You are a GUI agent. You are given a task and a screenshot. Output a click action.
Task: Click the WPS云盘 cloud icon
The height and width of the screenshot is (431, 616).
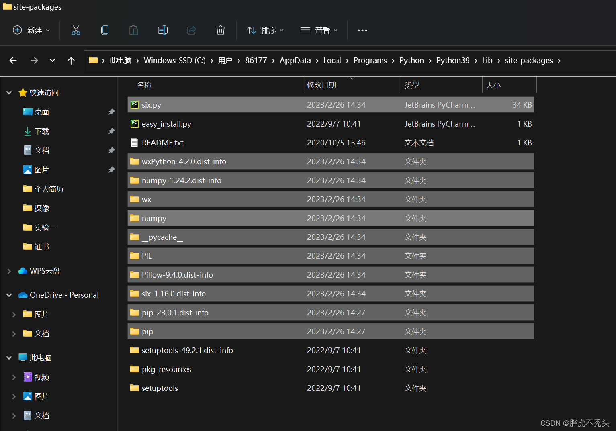(23, 271)
